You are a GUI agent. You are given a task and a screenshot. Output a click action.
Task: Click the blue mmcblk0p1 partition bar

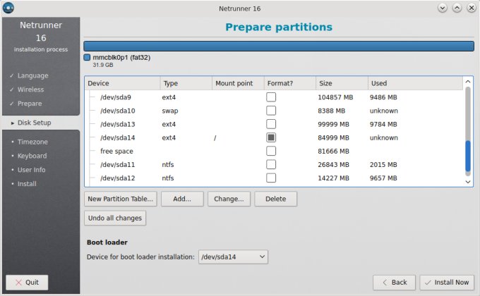279,47
